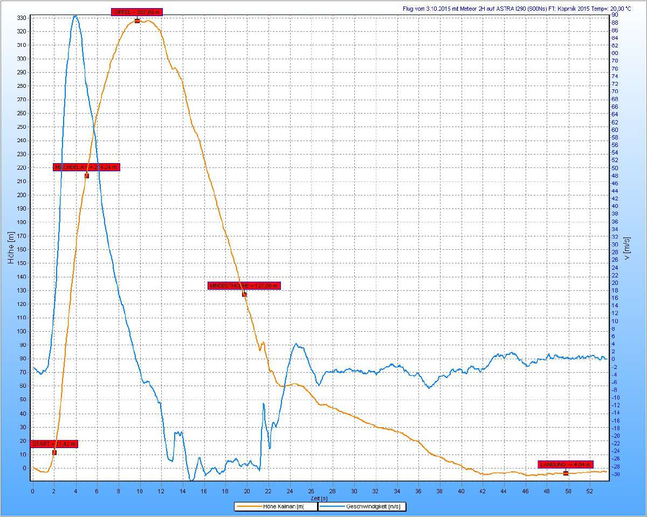
Task: Click the square point under START label
Action: (54, 452)
